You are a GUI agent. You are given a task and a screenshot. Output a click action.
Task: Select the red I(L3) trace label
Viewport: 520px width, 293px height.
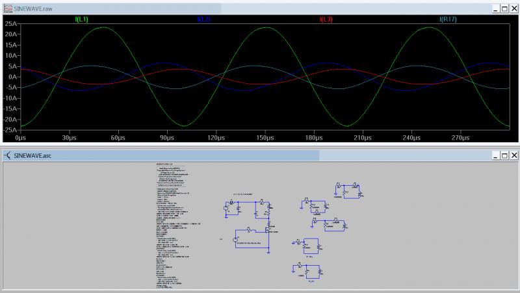click(x=326, y=20)
